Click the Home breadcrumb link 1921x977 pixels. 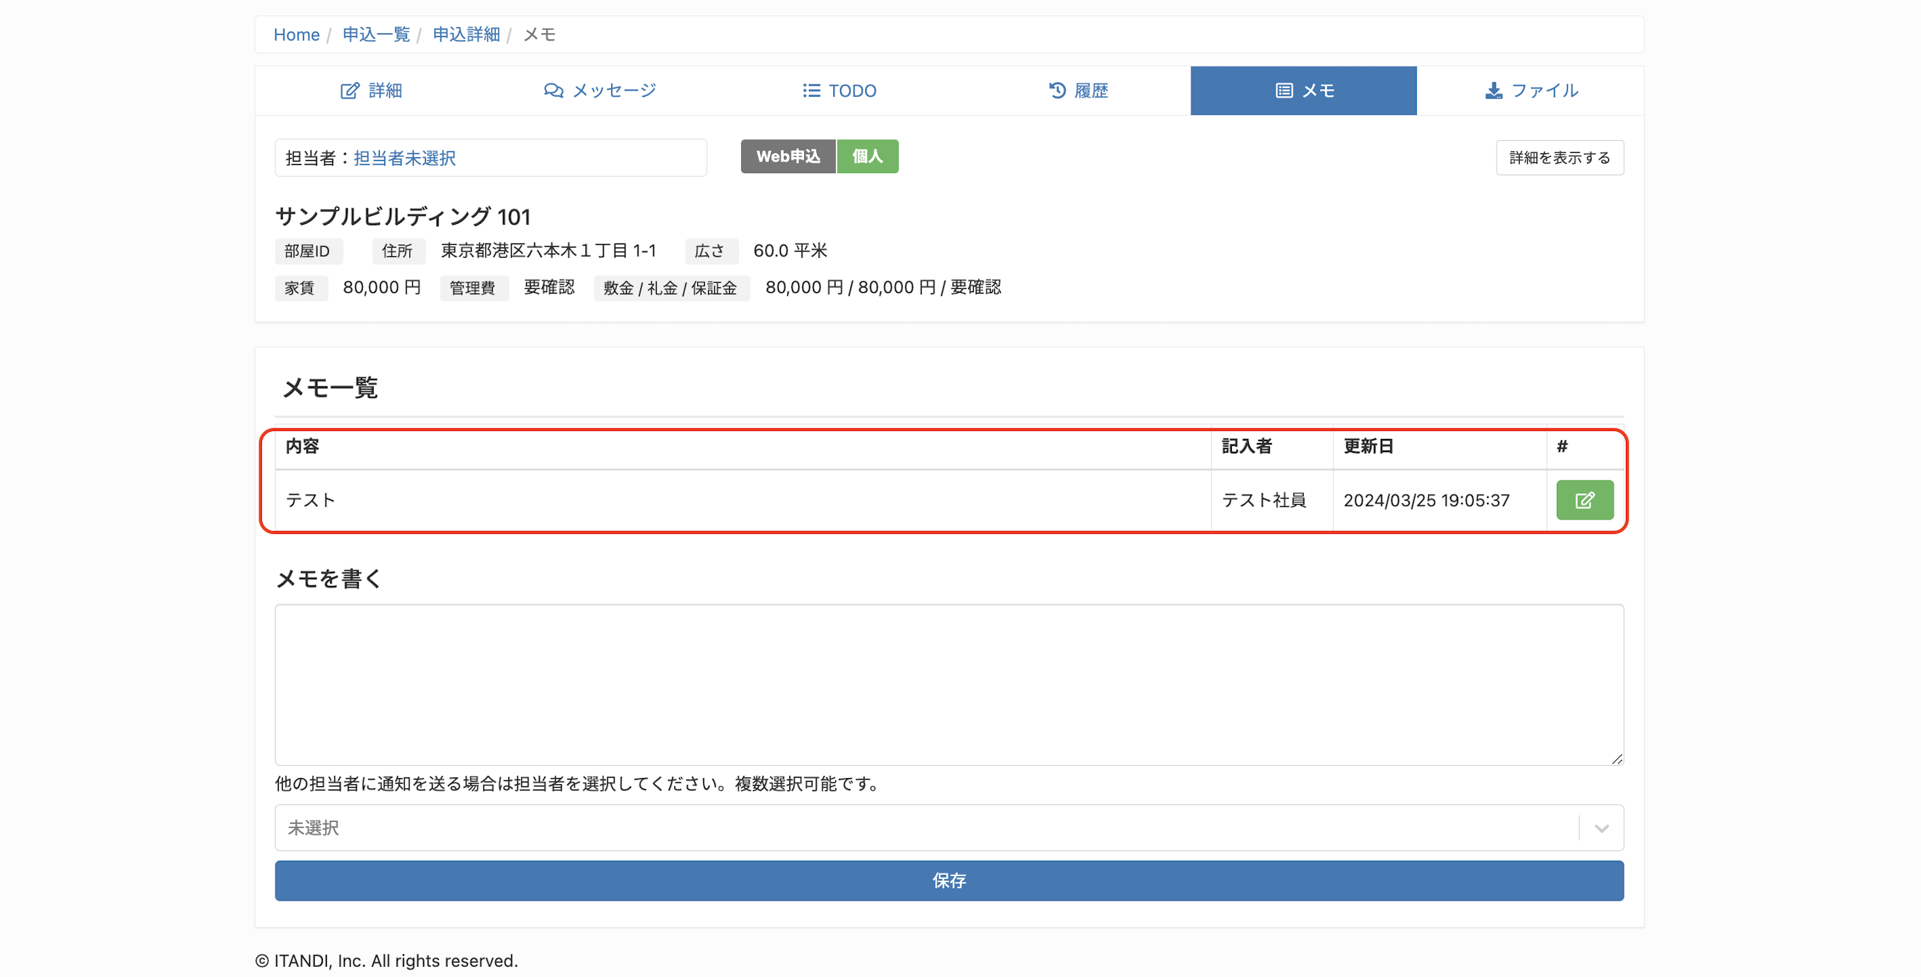pyautogui.click(x=296, y=35)
